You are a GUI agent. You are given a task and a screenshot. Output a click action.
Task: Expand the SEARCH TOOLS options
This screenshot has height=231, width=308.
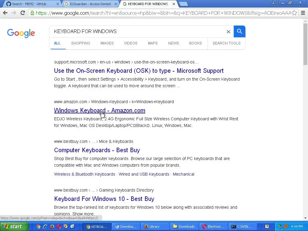(x=226, y=43)
